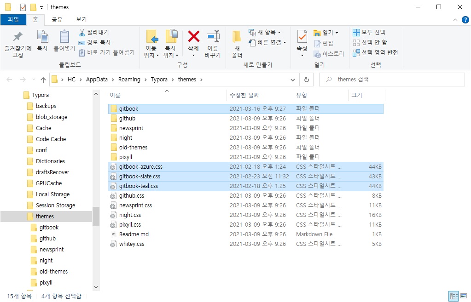Click 편집 edit in the ribbon
471x302 pixels.
324,43
